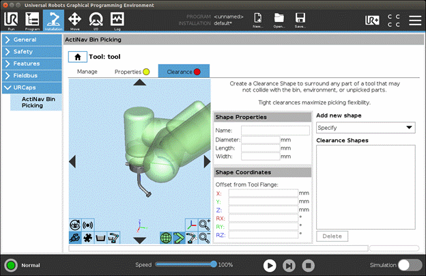Click the shape Name input field
The height and width of the screenshot is (276, 426).
[x=275, y=130]
